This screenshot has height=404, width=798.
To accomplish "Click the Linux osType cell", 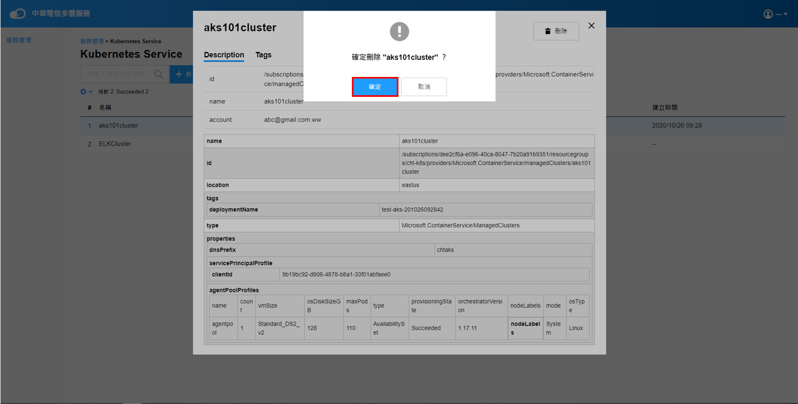I will click(578, 328).
